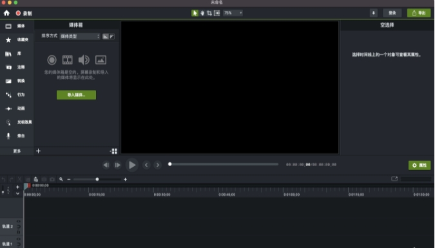435x248 pixels.
Task: Go to the Home screen icon
Action: [6, 13]
